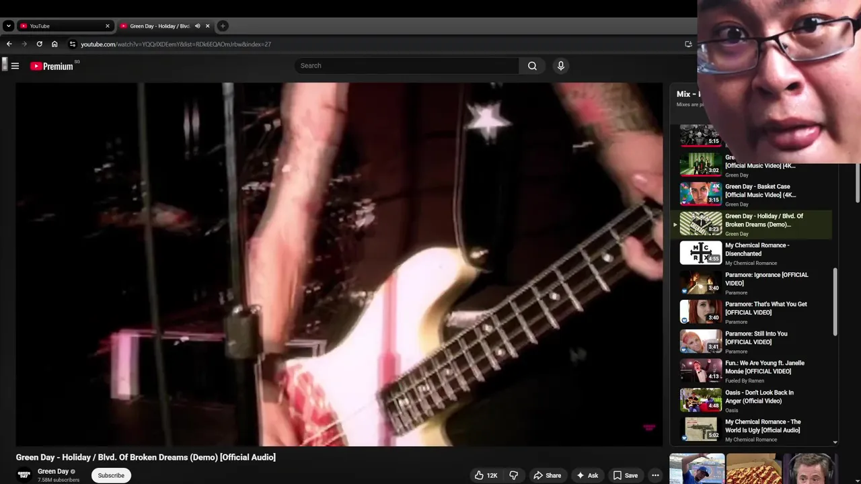The image size is (861, 484).
Task: Mute the Green Day tab audio icon
Action: point(197,26)
